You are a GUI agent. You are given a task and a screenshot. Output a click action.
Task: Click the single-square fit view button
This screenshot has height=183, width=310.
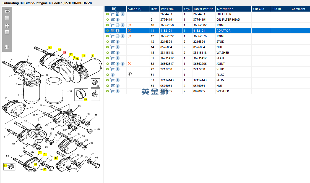(7, 32)
